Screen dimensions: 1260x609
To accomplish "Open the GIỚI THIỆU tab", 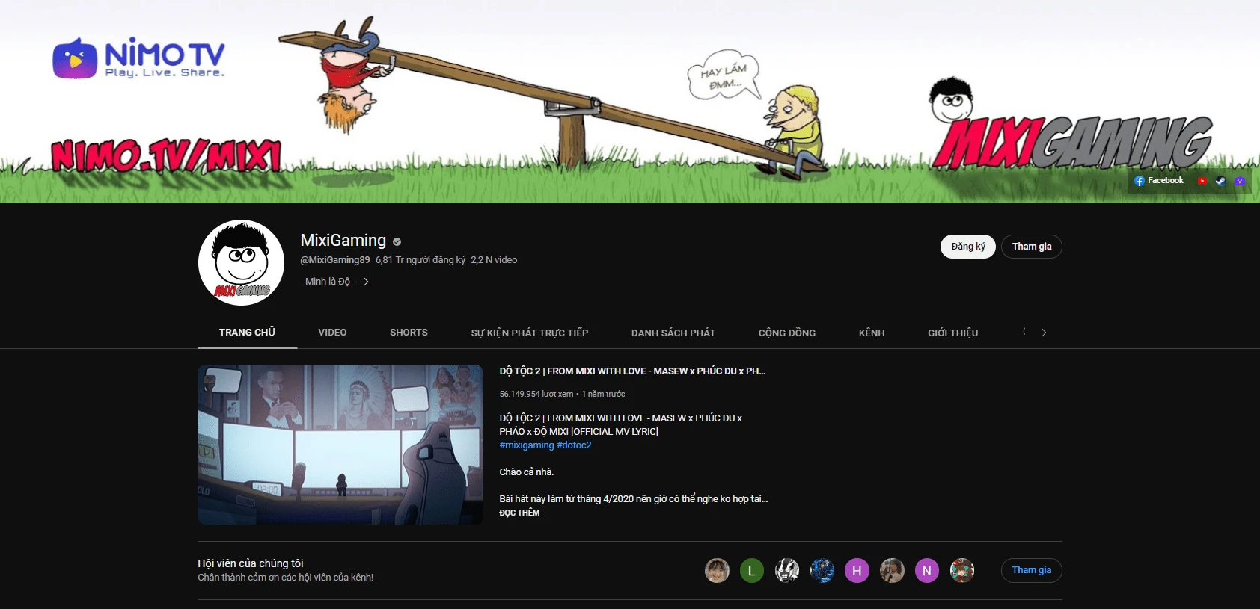I will [952, 333].
